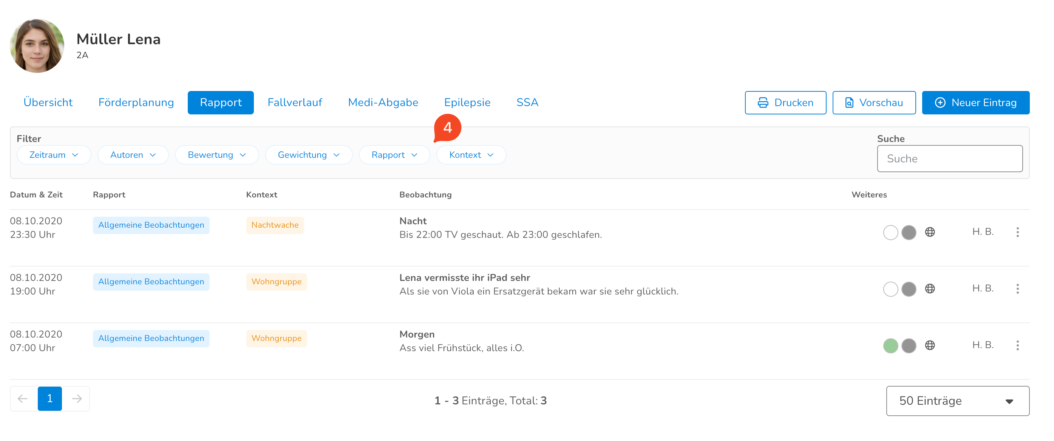Click the Nachtwache context tag
Screen dimensions: 1054x441
pyautogui.click(x=275, y=225)
